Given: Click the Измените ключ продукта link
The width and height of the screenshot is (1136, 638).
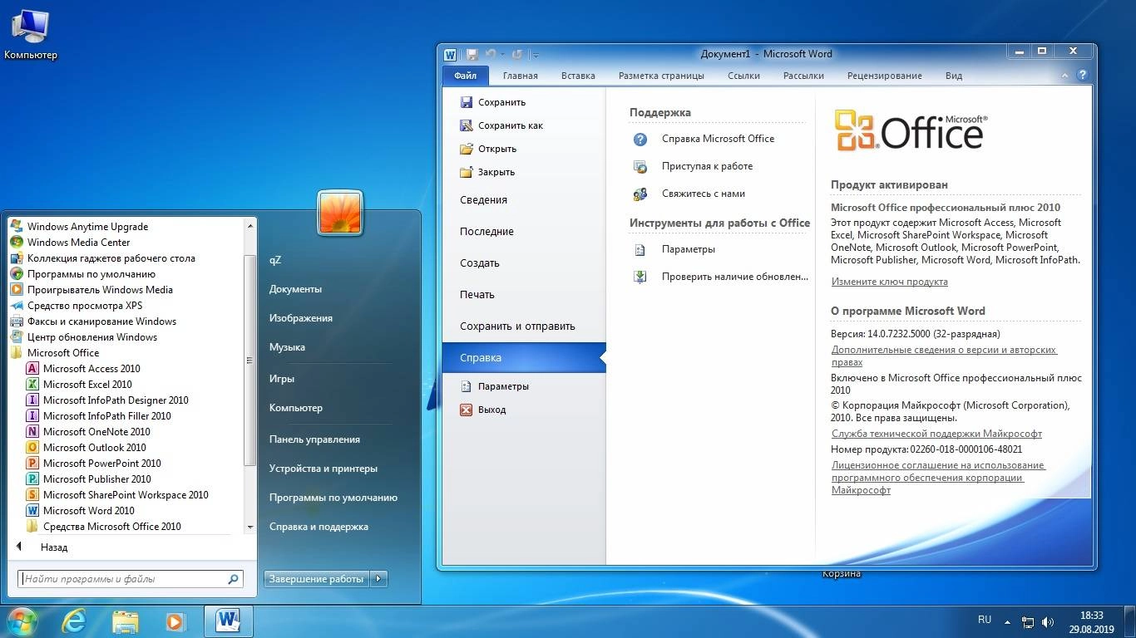Looking at the screenshot, I should pyautogui.click(x=890, y=282).
